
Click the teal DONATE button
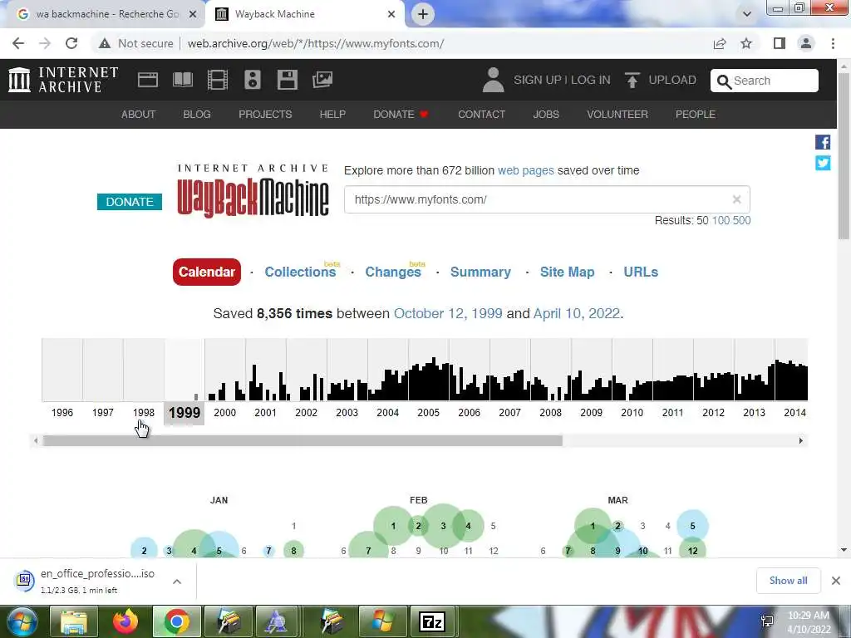129,202
